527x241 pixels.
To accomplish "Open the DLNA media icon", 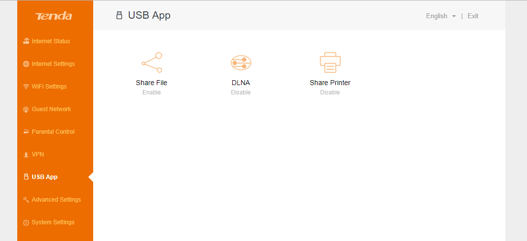I will click(x=241, y=62).
